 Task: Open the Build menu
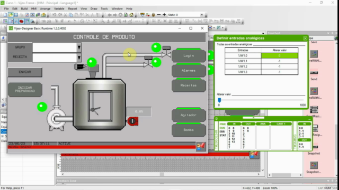click(x=24, y=8)
